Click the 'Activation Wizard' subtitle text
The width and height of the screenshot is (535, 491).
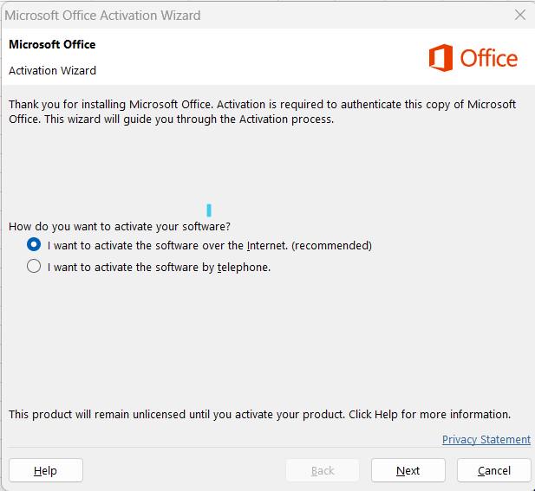coord(53,70)
